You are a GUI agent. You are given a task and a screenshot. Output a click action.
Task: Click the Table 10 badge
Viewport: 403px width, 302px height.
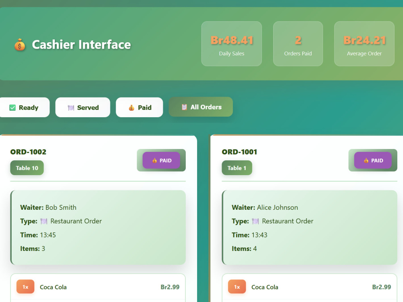point(27,168)
